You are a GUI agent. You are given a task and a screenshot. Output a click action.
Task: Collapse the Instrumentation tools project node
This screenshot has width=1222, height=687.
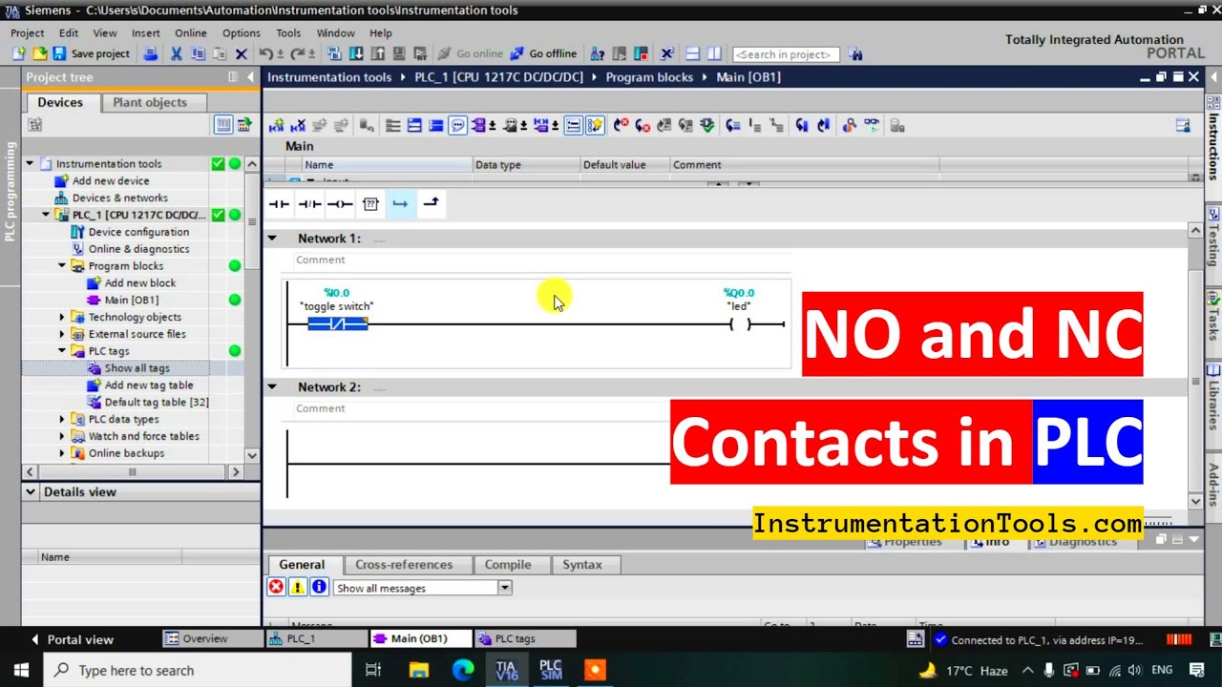click(x=30, y=163)
